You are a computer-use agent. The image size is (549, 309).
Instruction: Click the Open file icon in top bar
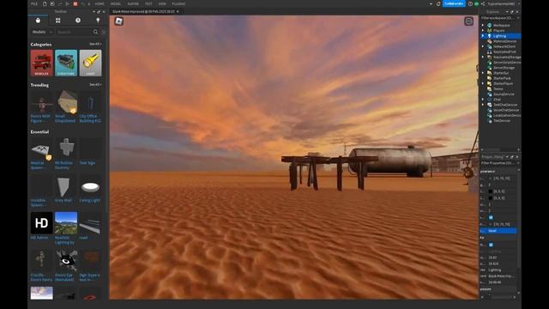click(52, 3)
